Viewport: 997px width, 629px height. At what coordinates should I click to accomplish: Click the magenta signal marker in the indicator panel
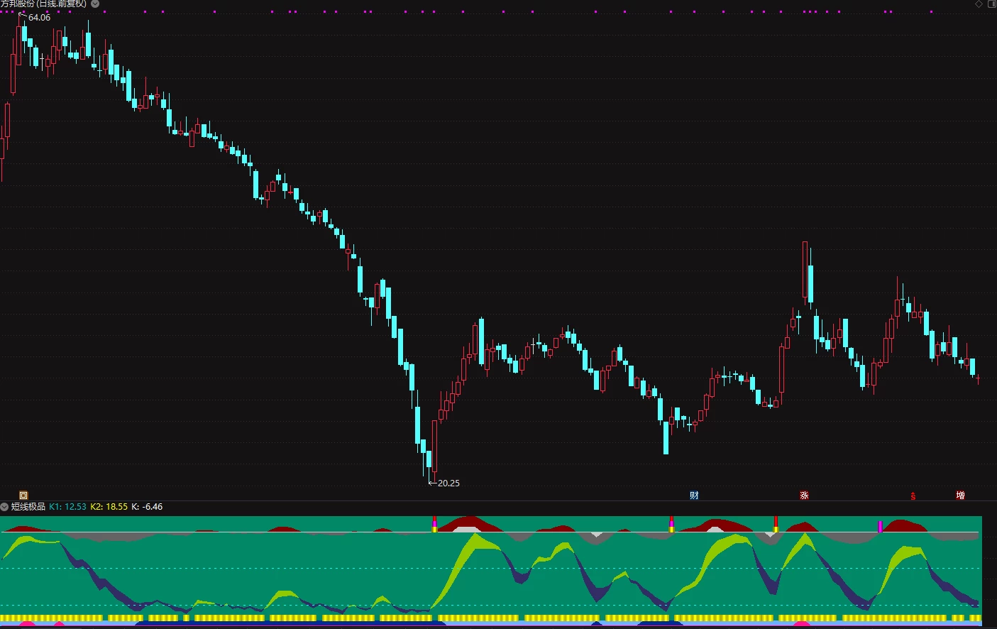(x=880, y=526)
